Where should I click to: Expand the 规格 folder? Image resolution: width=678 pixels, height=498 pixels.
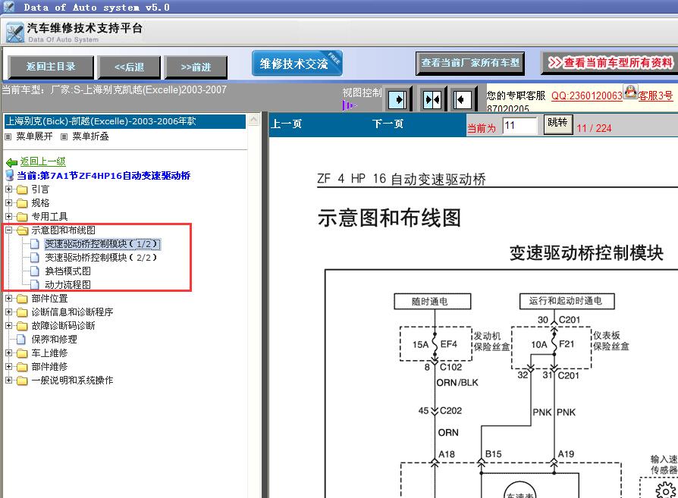click(8, 202)
